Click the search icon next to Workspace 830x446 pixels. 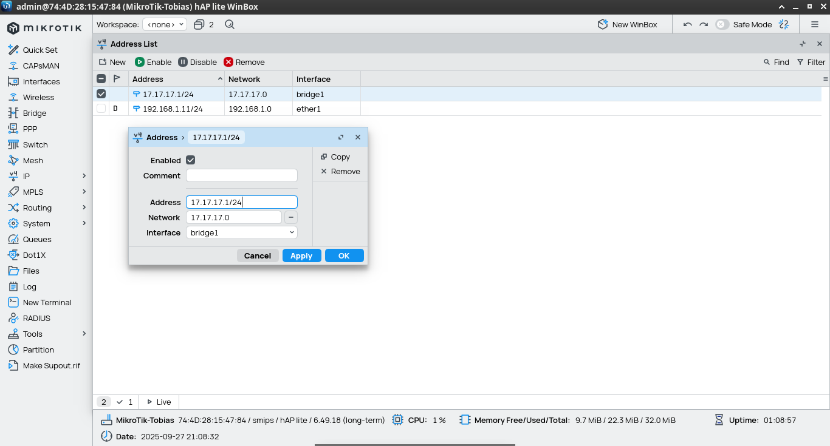pos(229,25)
